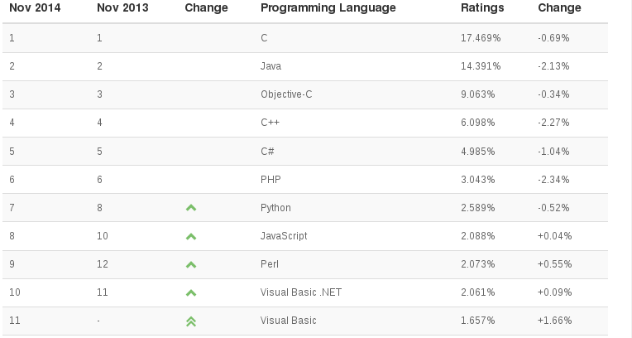
Task: Click the up arrow in Visual Basic .NET row
Action: 191,293
